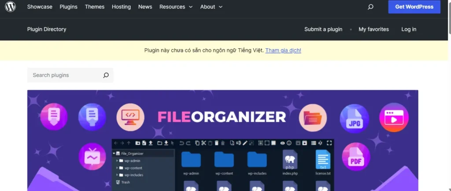Click the 'Plugin này chưa có sẵn' notice text

[x=204, y=51]
